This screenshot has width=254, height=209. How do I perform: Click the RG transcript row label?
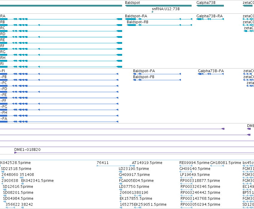(x=3, y=52)
